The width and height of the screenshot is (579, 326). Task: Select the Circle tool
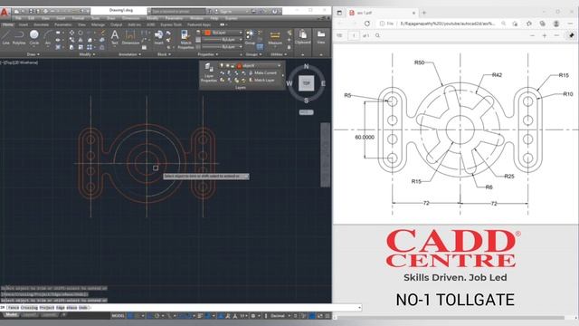pos(34,37)
